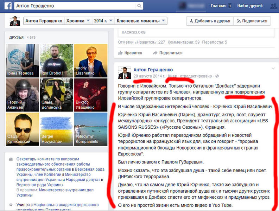Open Секретарь комитета по вопросам link
Image resolution: width=279 pixels, height=211 pixels.
coord(48,159)
